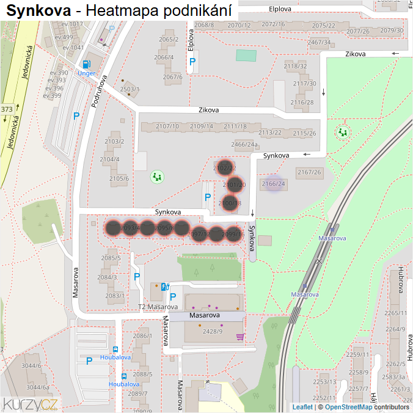Viewport: 413px width, 413px height.
Task: Click the Unger fuel station icon
Action: coord(87,64)
